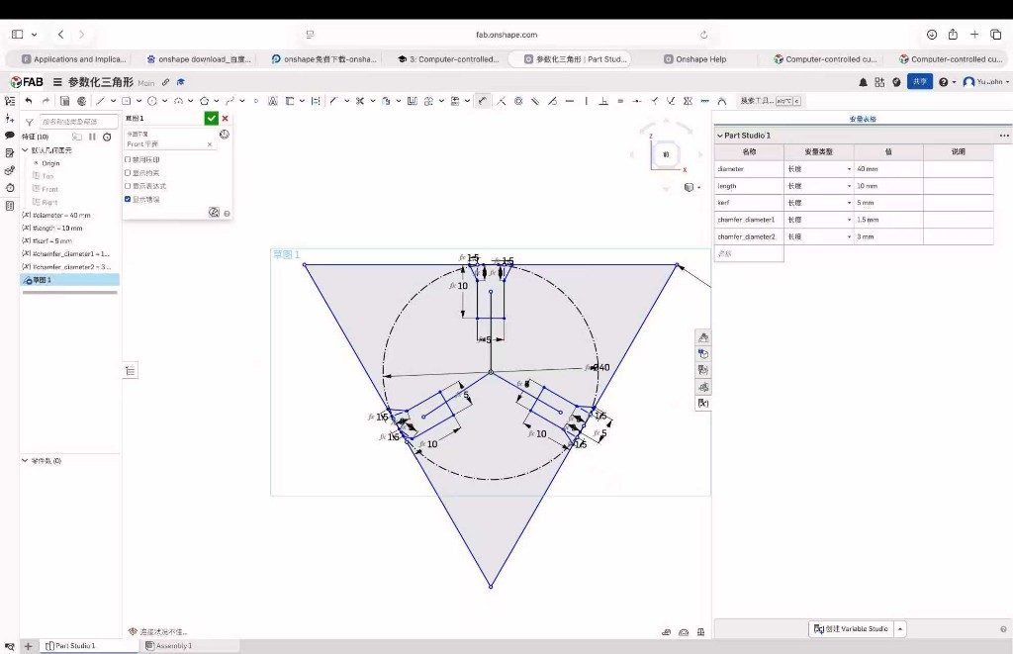The height and width of the screenshot is (654, 1013).
Task: Click browser downloads icon
Action: (932, 35)
